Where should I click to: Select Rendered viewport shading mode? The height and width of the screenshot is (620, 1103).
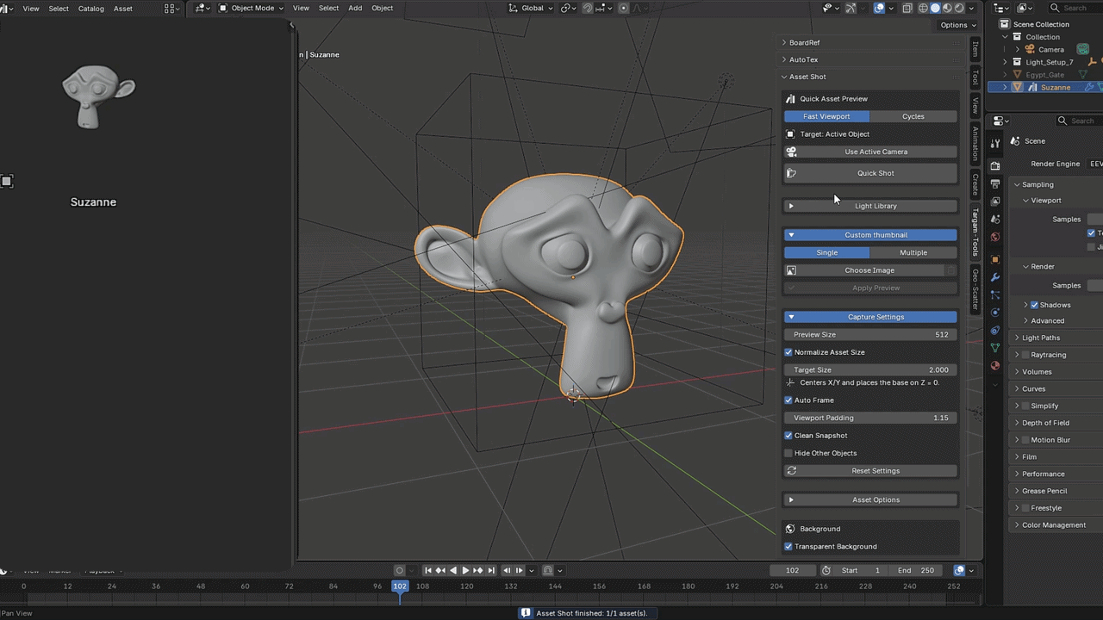coord(959,8)
